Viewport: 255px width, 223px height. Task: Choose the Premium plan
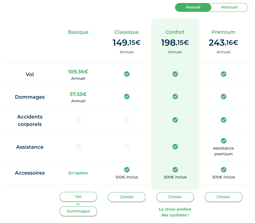(x=223, y=197)
